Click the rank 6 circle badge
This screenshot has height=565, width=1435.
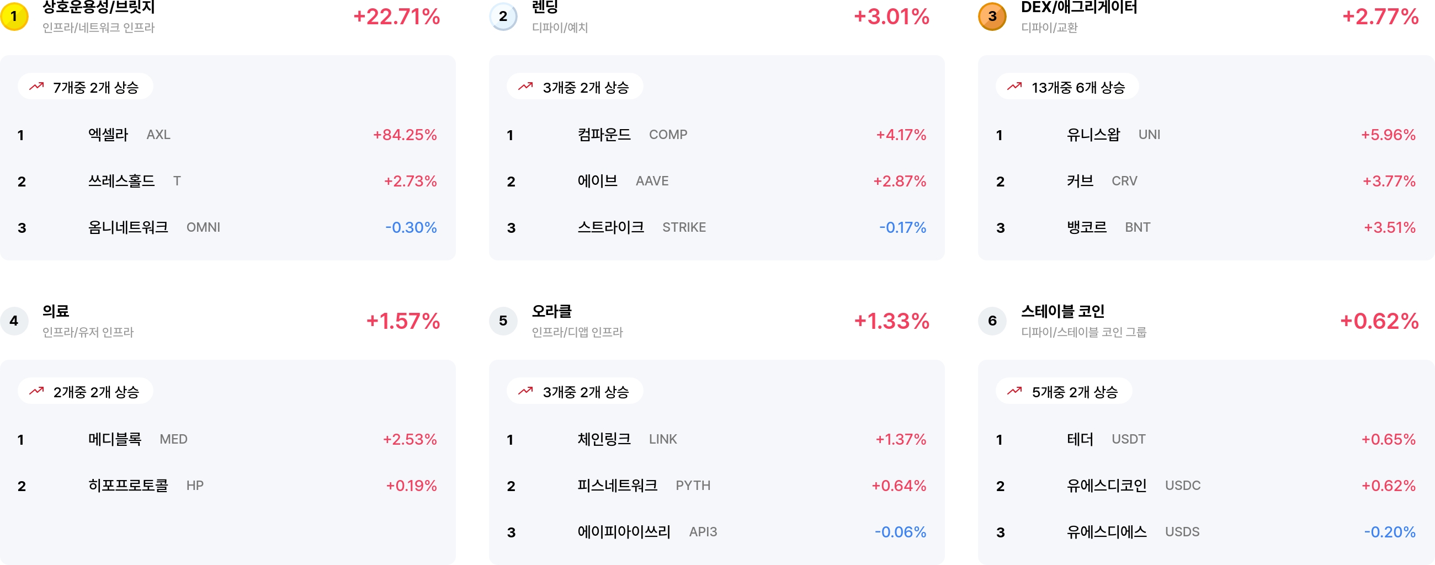click(992, 321)
